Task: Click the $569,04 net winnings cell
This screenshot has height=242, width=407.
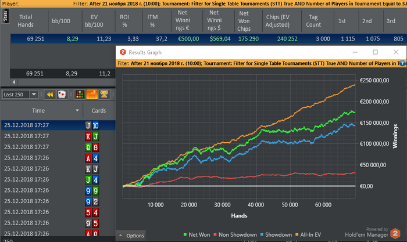Action: [x=220, y=39]
